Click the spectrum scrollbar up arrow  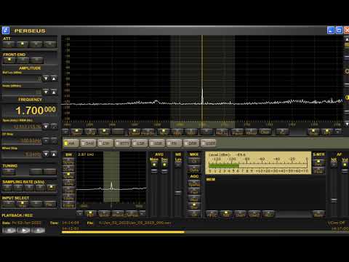click(347, 39)
